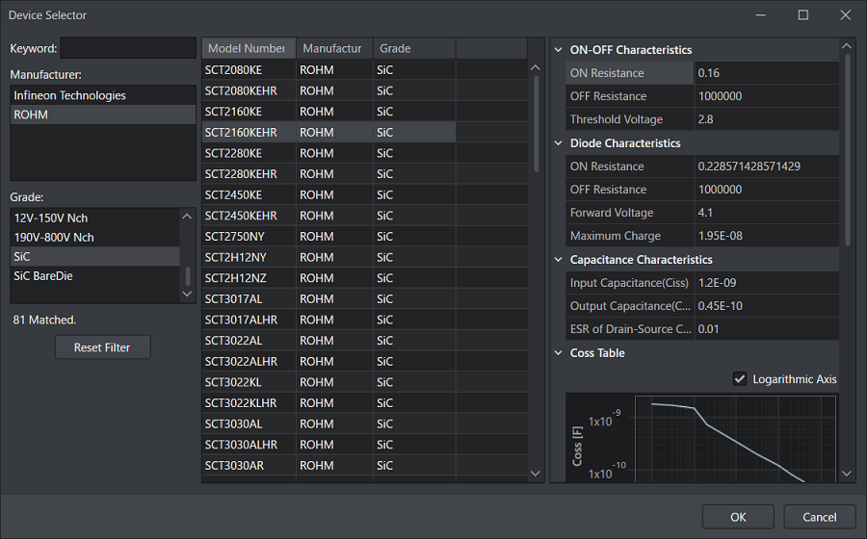Click Grade list scroll up arrow

coord(187,217)
